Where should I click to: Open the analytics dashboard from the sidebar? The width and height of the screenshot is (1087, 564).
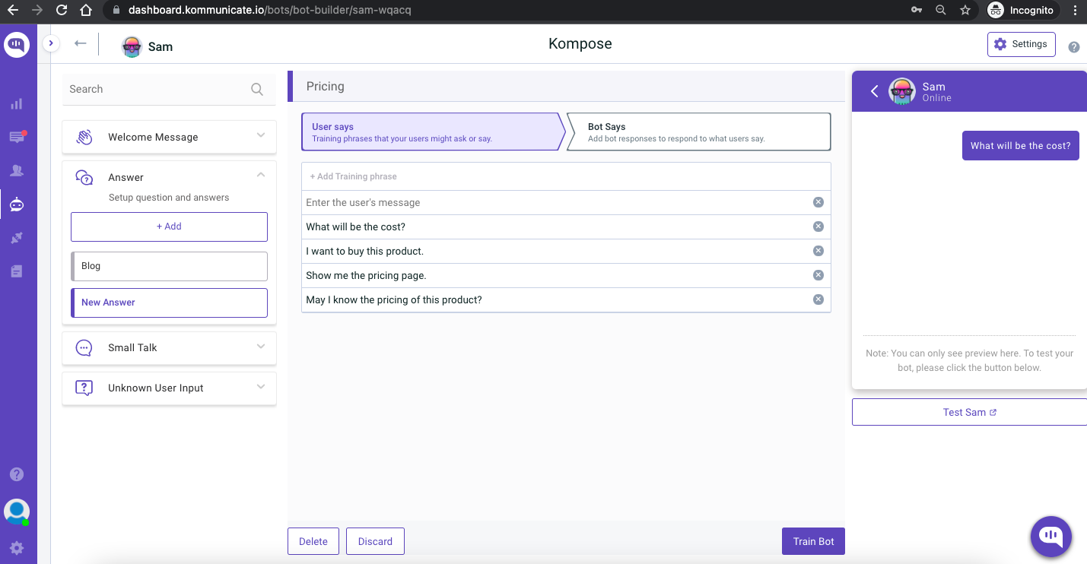(17, 103)
